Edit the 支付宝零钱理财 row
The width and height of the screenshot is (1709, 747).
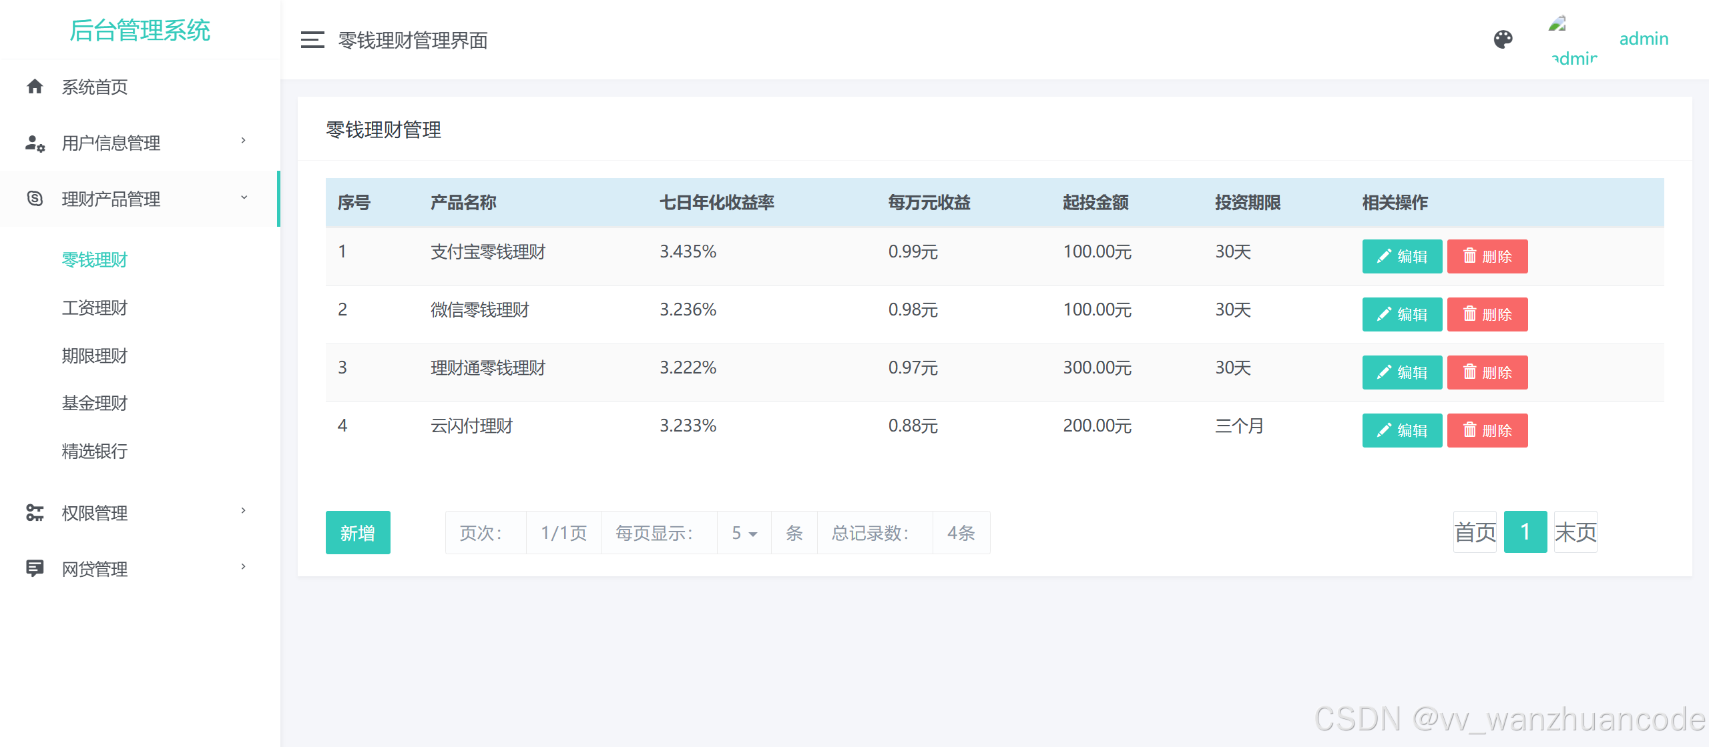click(1402, 257)
